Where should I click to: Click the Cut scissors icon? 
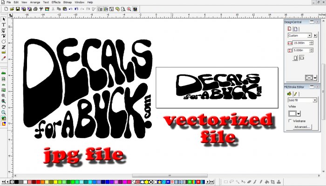(x=53, y=9)
